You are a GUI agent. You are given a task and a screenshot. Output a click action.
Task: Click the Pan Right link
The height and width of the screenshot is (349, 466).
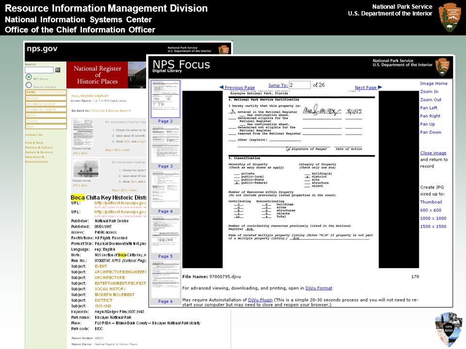(430, 116)
